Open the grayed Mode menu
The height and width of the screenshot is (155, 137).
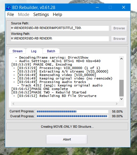click(24, 15)
